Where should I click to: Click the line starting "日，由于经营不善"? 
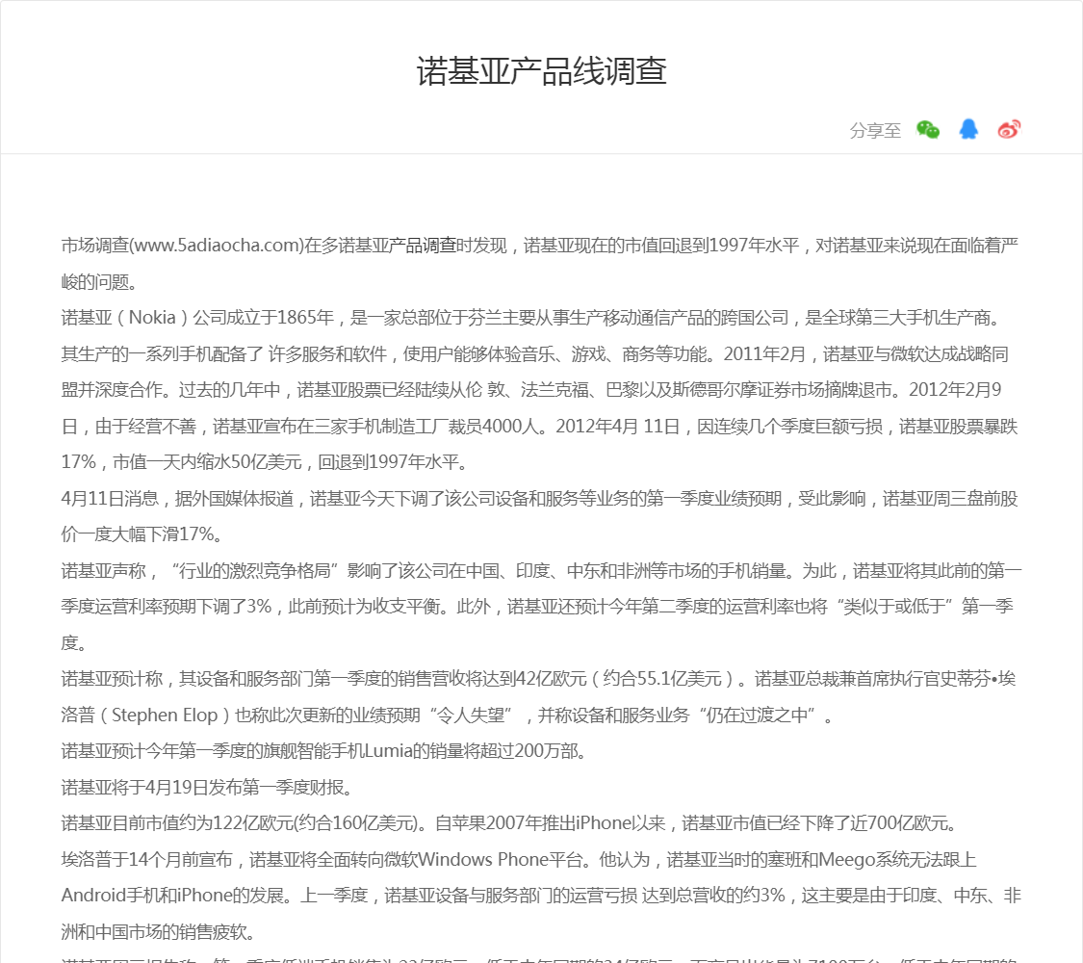pos(539,427)
